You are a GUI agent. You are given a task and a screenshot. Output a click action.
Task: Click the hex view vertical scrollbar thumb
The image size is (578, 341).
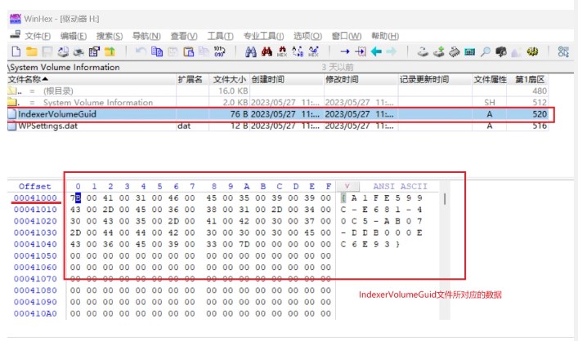tap(445, 199)
